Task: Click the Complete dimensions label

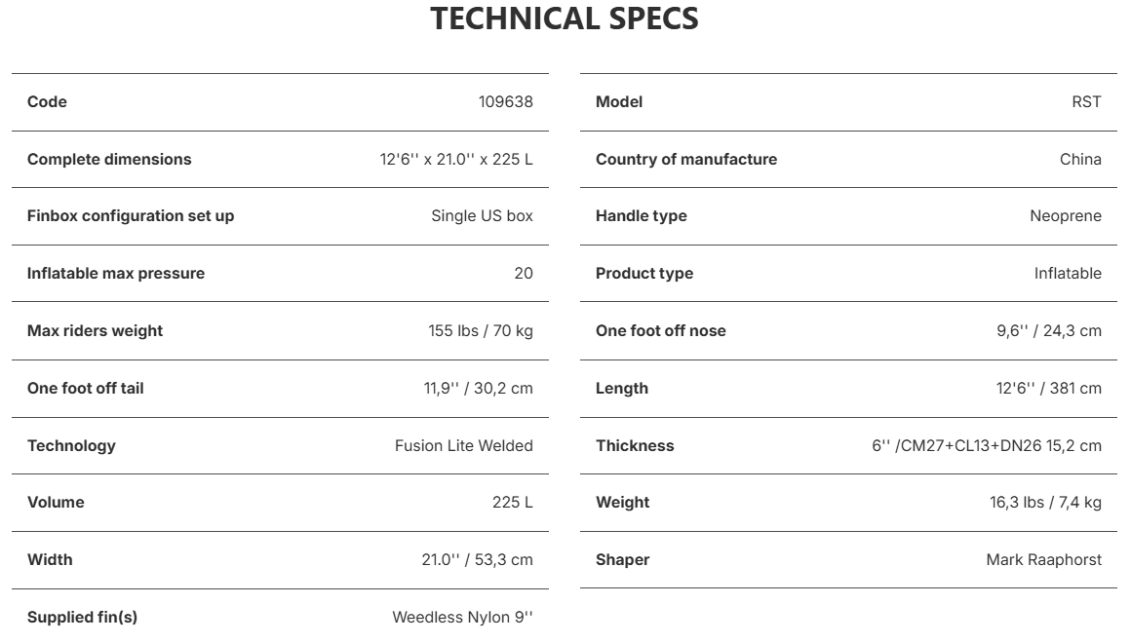Action: click(x=109, y=160)
